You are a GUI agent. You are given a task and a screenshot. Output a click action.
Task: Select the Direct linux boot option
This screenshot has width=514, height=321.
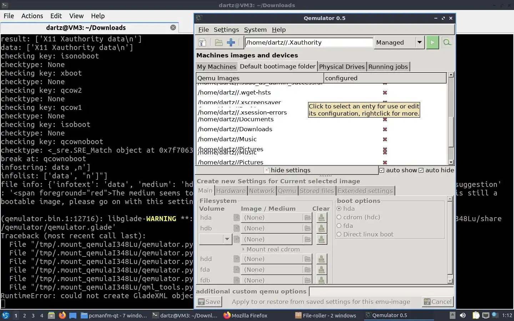point(339,234)
